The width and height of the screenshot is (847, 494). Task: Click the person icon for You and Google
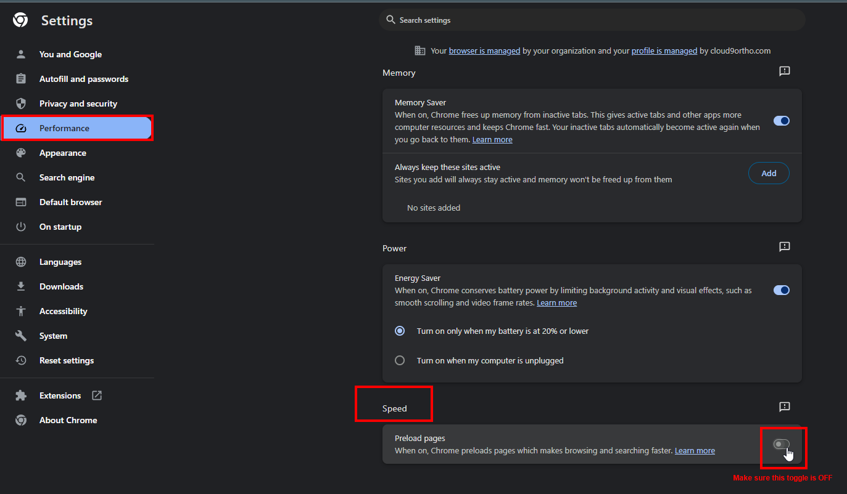[x=21, y=54]
